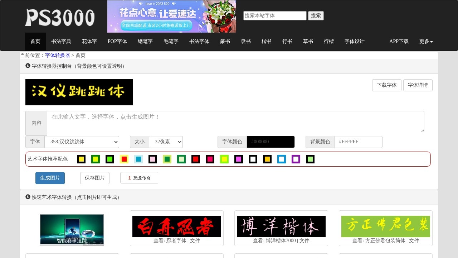The height and width of the screenshot is (258, 458).
Task: Open the flower delivery banner ad
Action: 172,16
